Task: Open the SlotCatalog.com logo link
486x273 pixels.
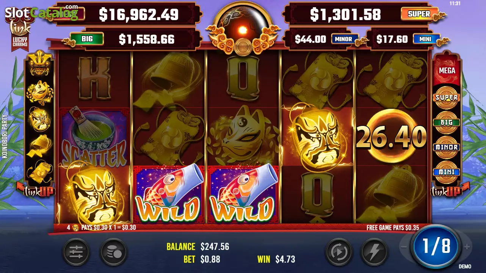Action: [x=41, y=14]
